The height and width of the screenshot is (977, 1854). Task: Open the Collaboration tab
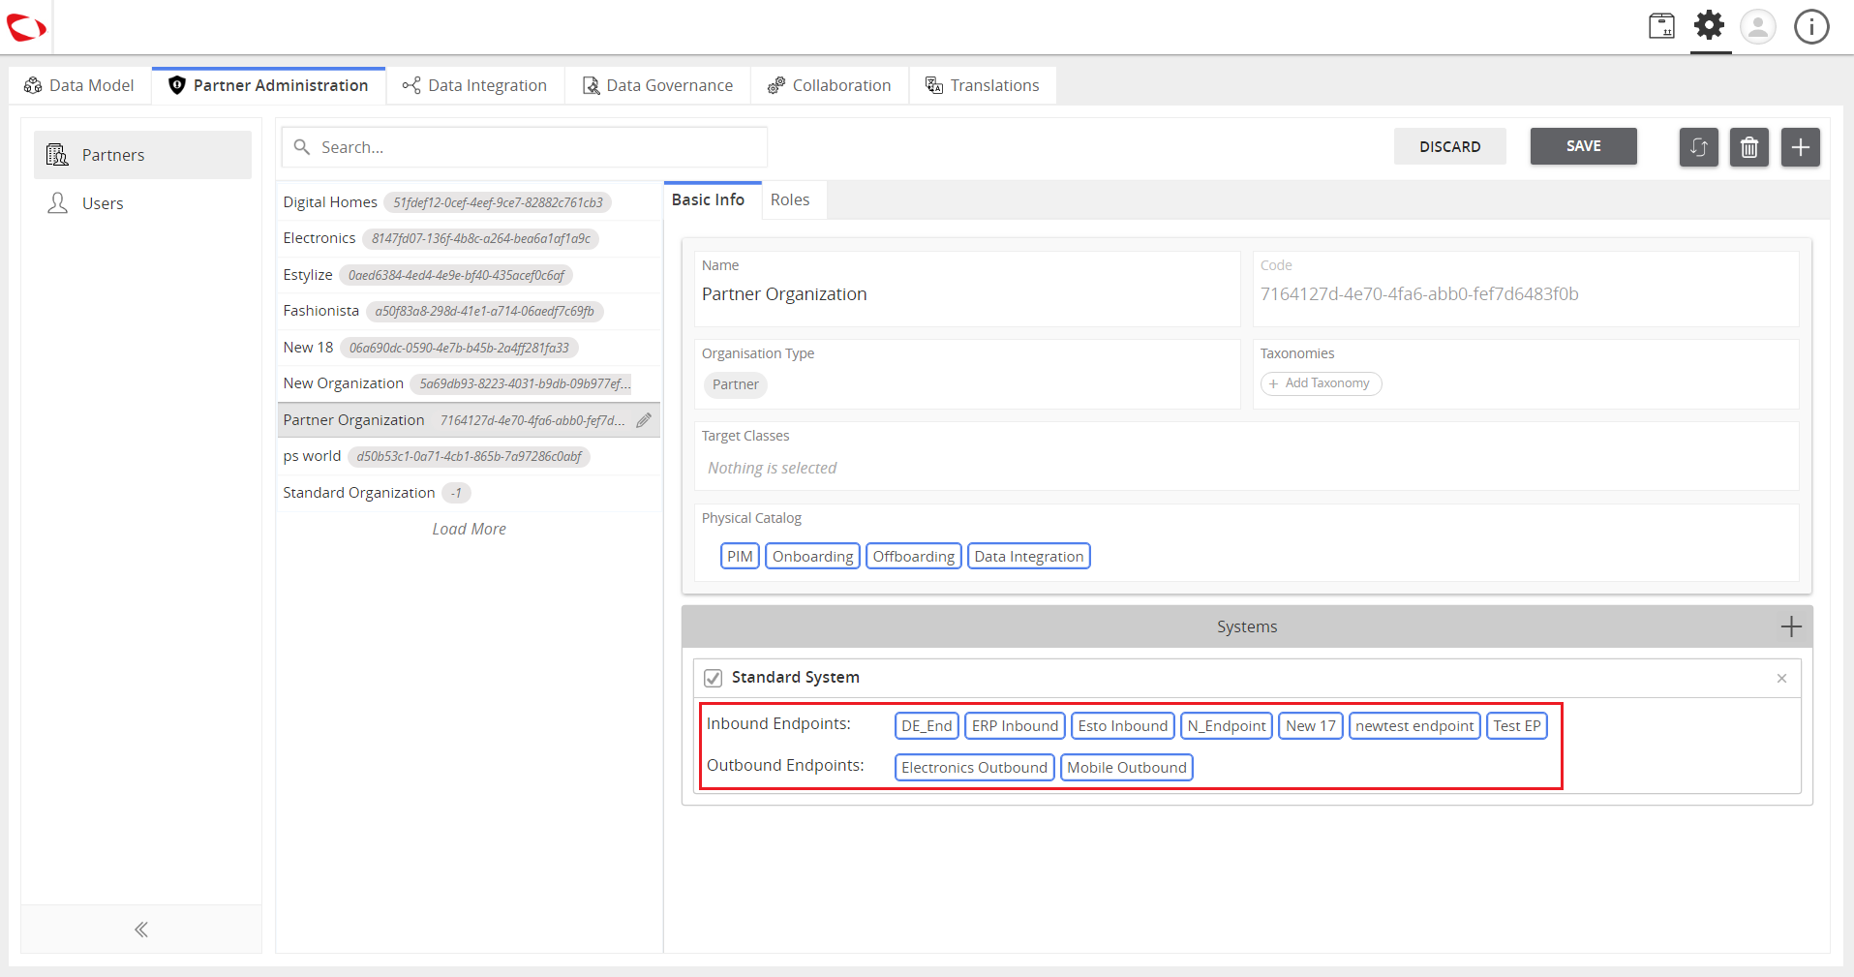[x=830, y=85]
